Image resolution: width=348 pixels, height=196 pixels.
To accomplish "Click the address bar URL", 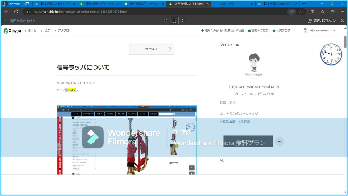I will [80, 12].
